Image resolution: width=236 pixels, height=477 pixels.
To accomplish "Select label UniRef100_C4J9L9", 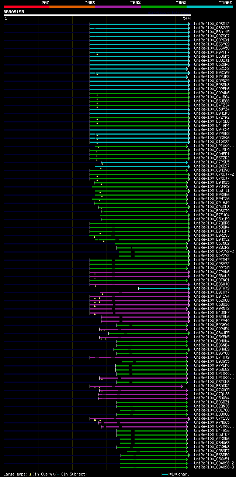I will pos(212,150).
